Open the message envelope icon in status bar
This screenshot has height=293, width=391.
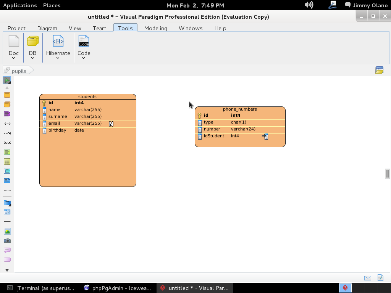click(367, 278)
